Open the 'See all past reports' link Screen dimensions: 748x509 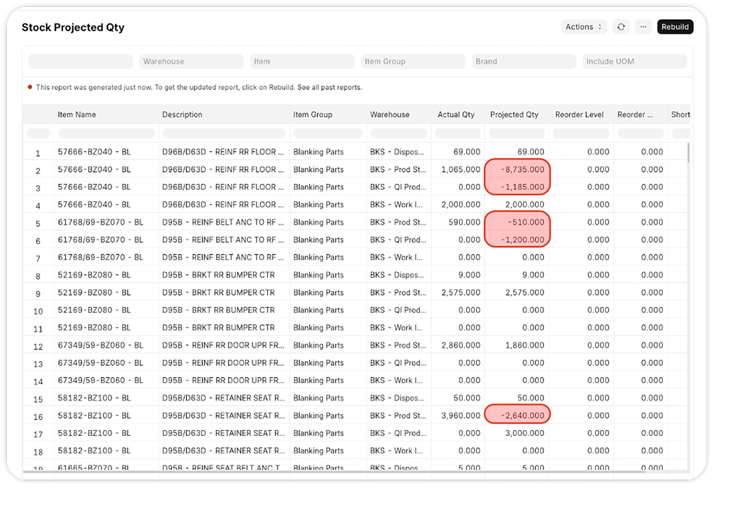pos(329,87)
